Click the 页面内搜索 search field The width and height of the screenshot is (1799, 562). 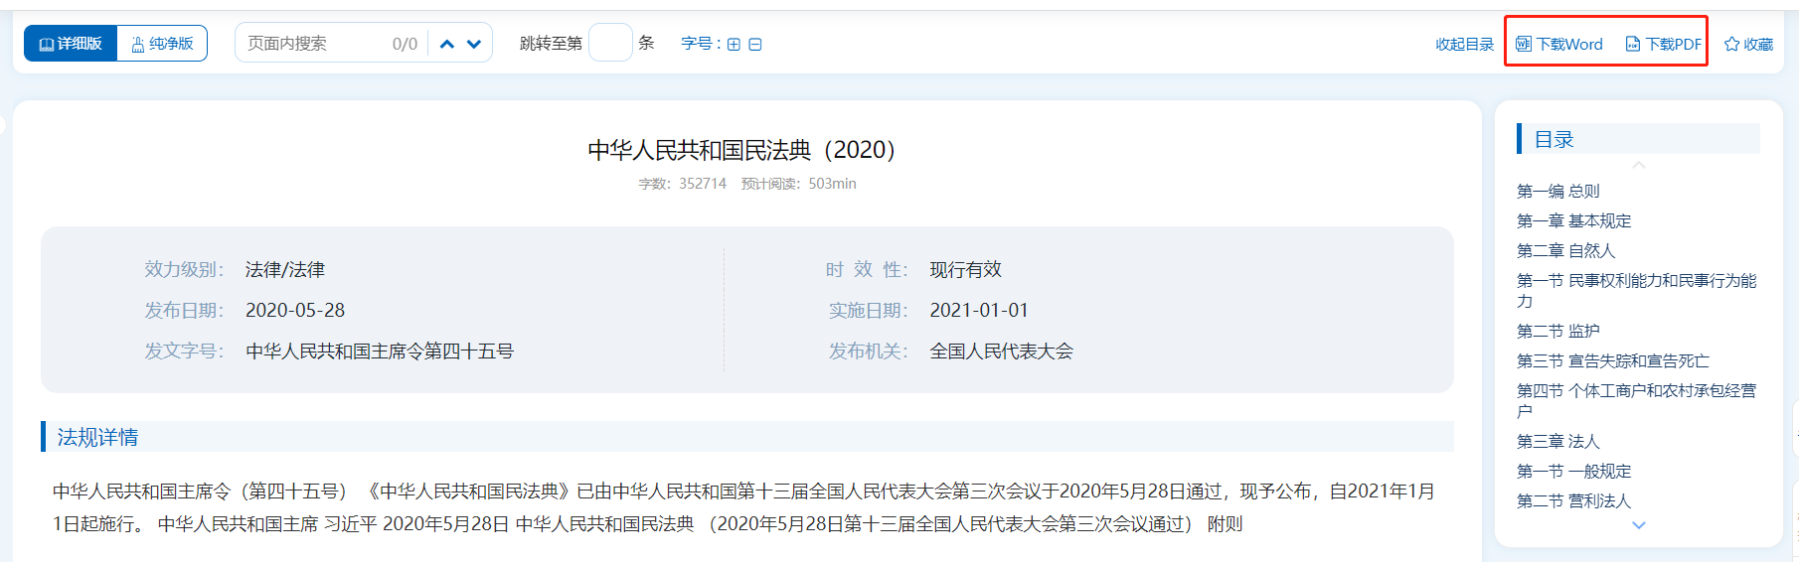pyautogui.click(x=313, y=44)
